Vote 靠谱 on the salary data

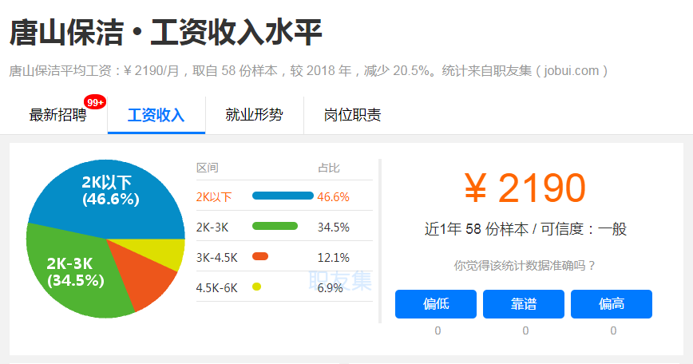point(524,304)
